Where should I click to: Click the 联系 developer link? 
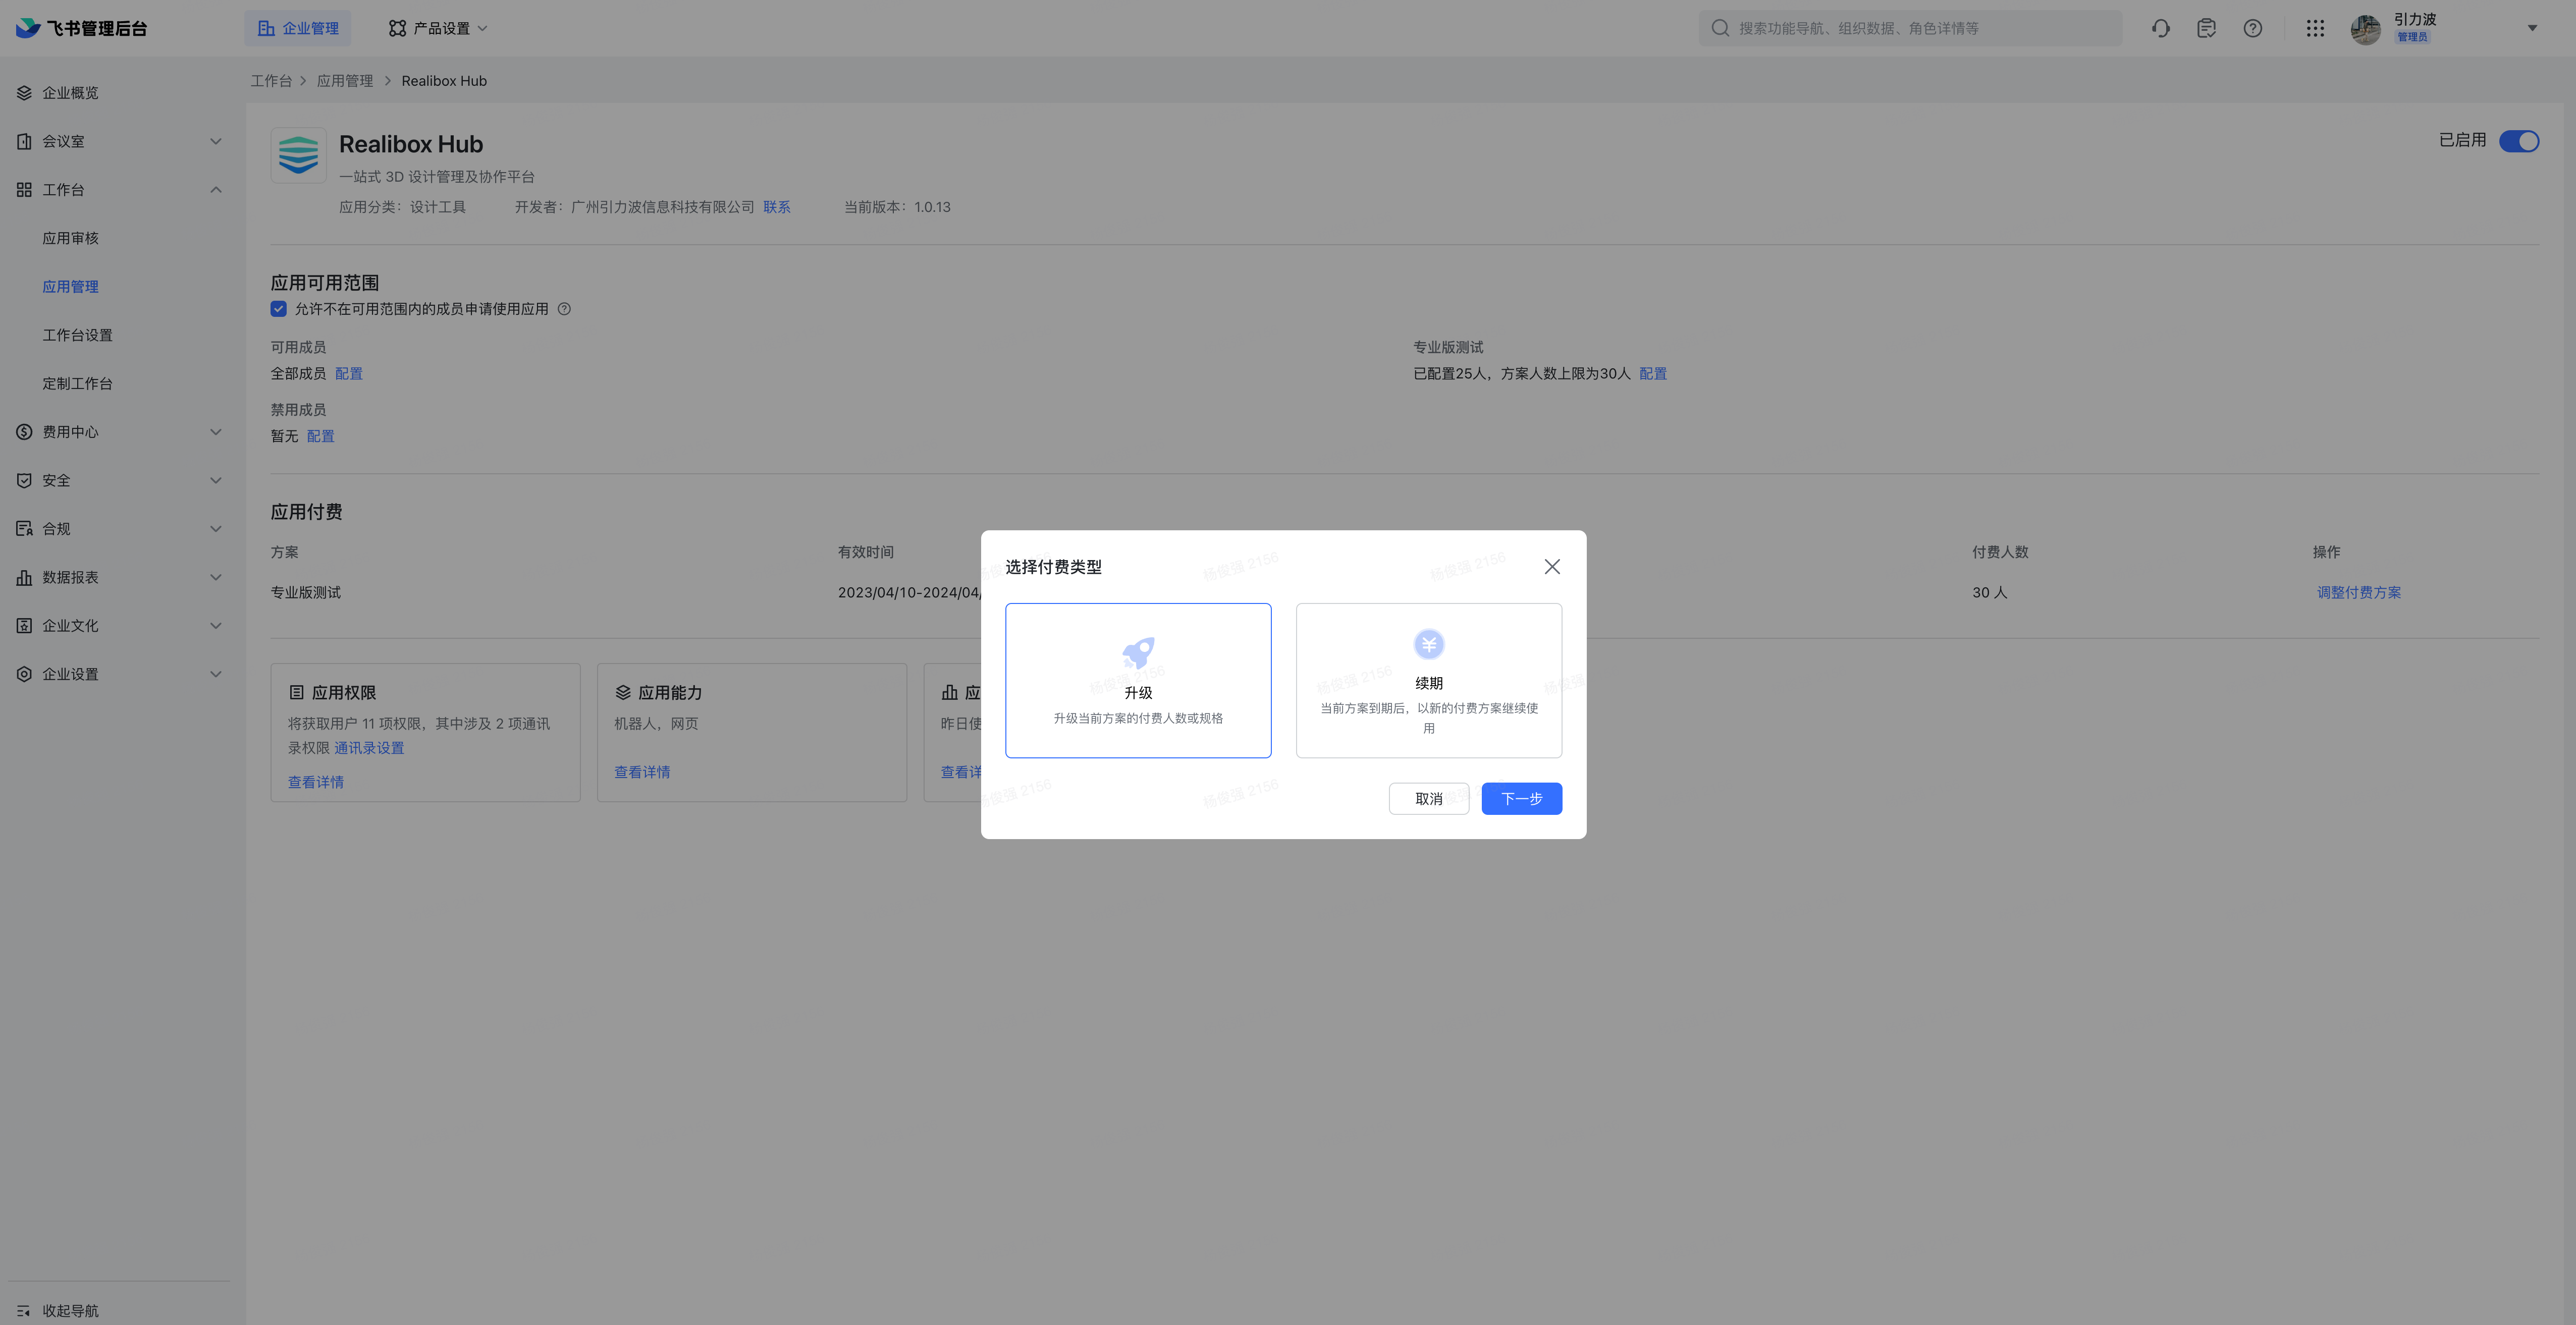776,207
